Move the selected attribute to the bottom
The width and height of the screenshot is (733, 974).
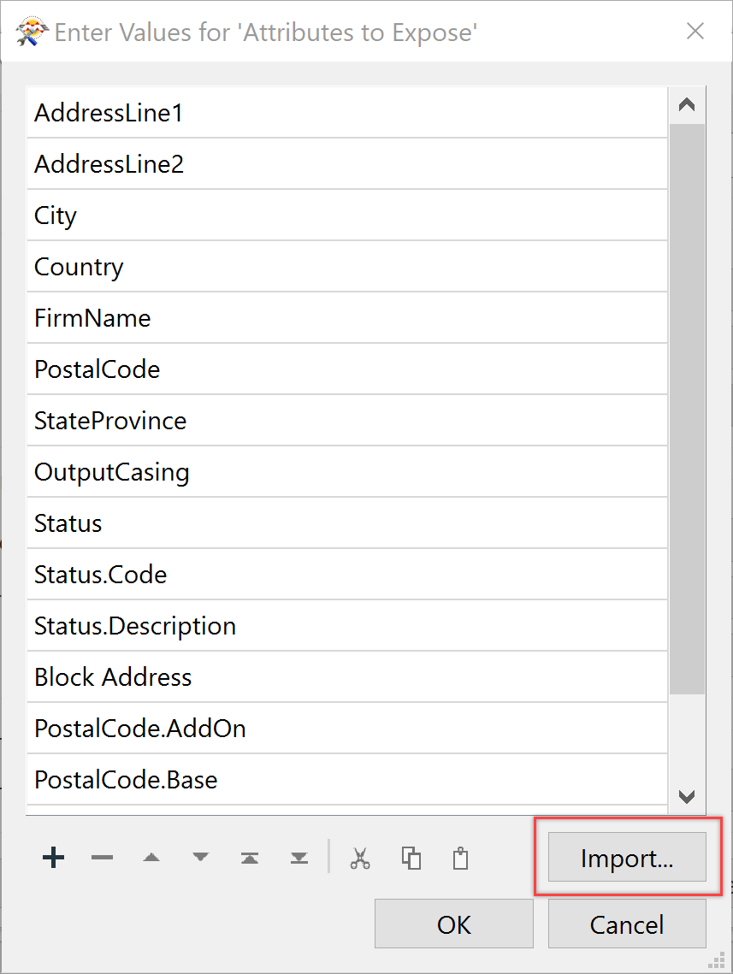298,857
